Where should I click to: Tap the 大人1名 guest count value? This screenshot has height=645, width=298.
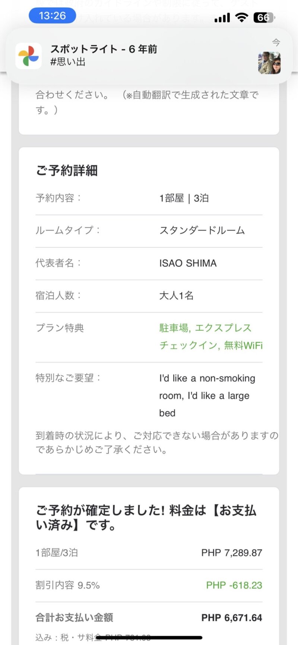[176, 295]
